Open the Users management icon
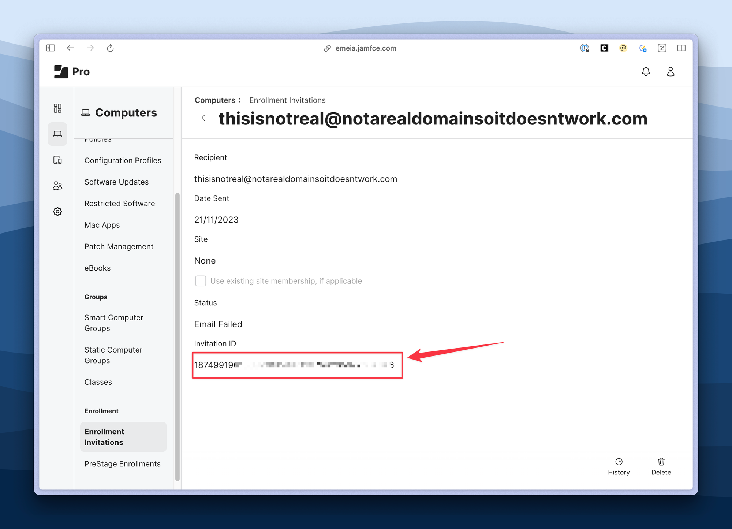Image resolution: width=732 pixels, height=529 pixels. (x=57, y=186)
